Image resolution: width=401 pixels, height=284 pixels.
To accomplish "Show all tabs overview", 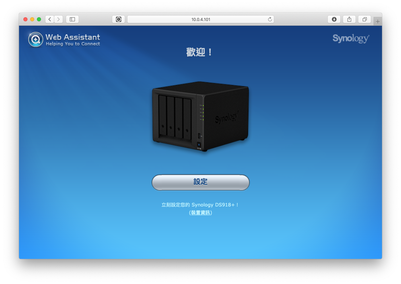I will click(x=365, y=19).
